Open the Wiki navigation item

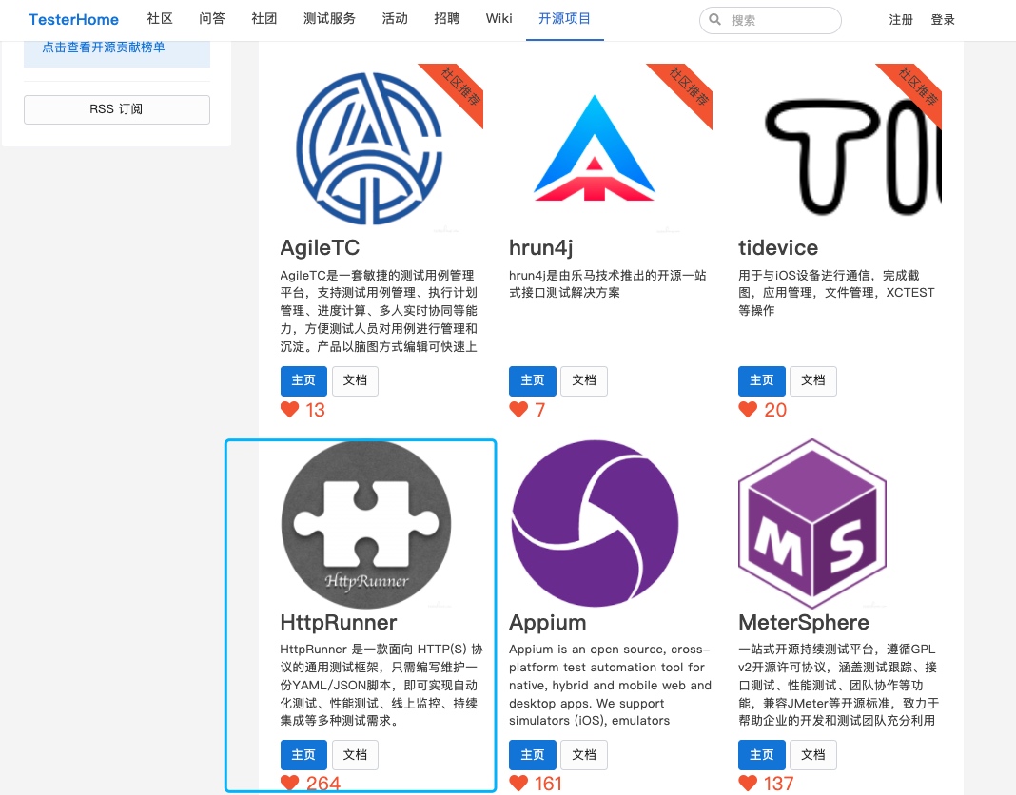pos(498,19)
